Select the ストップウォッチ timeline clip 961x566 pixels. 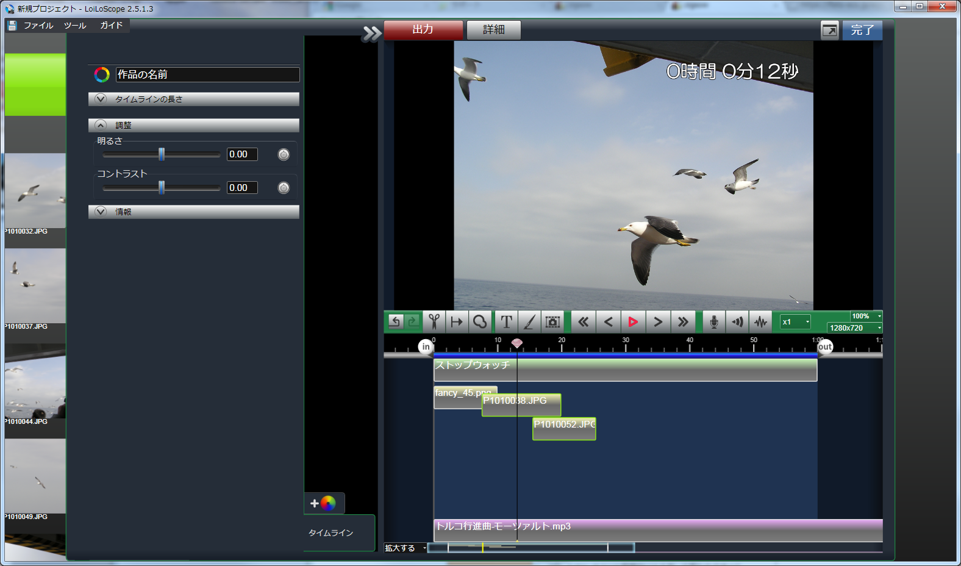625,370
